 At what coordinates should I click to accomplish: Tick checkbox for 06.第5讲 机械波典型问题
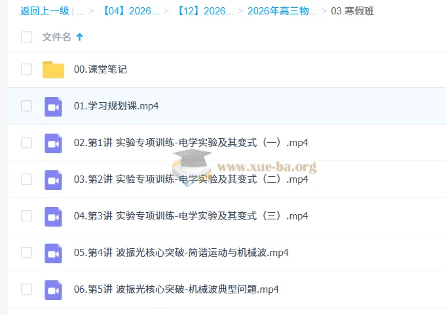26,289
